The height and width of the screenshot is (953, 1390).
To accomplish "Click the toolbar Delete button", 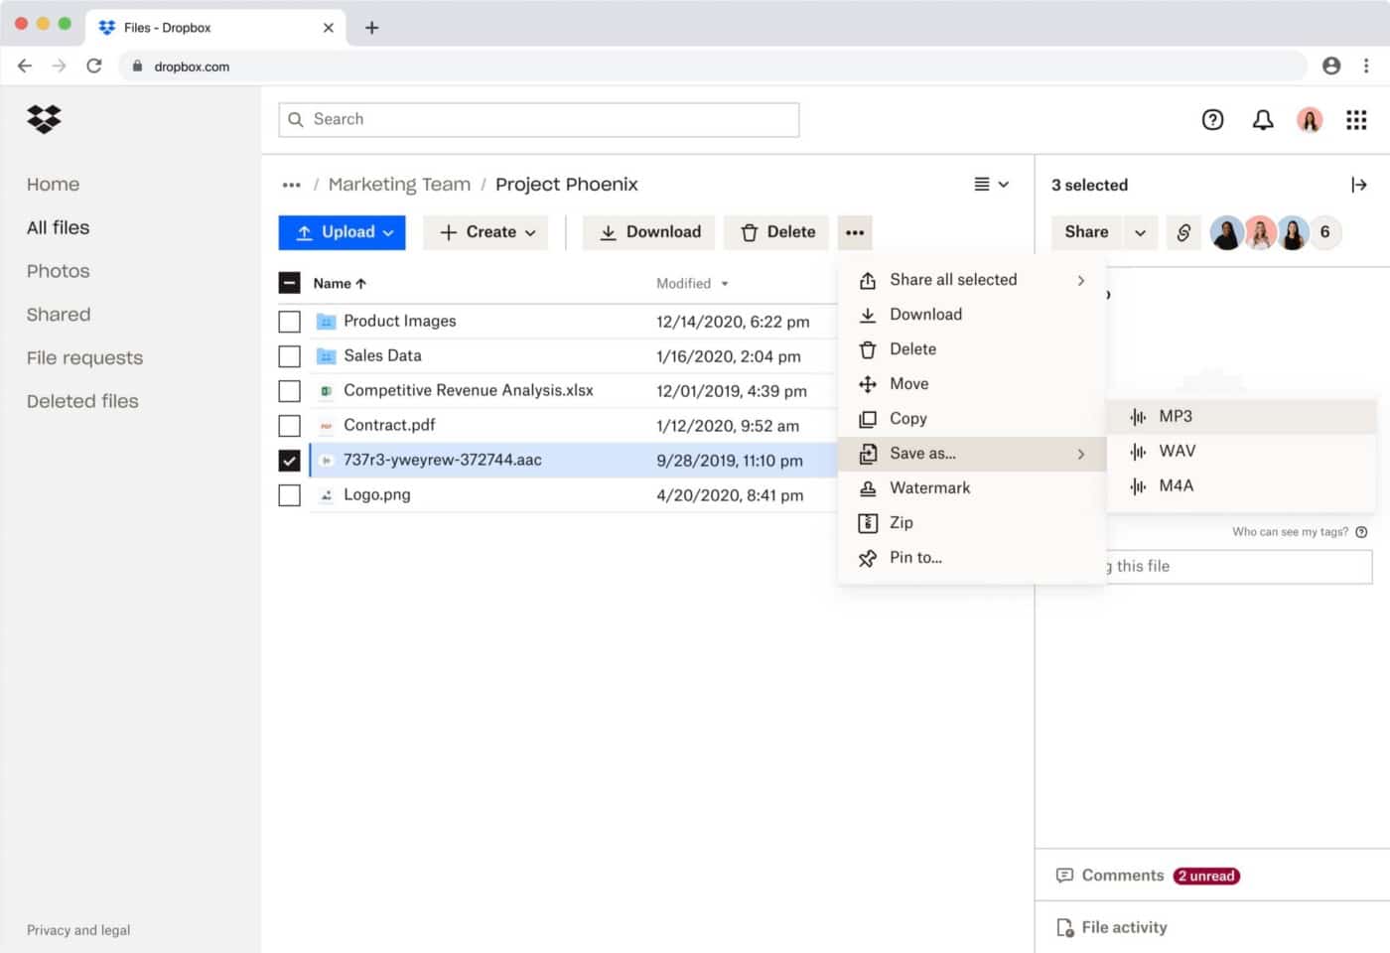I will pyautogui.click(x=776, y=232).
